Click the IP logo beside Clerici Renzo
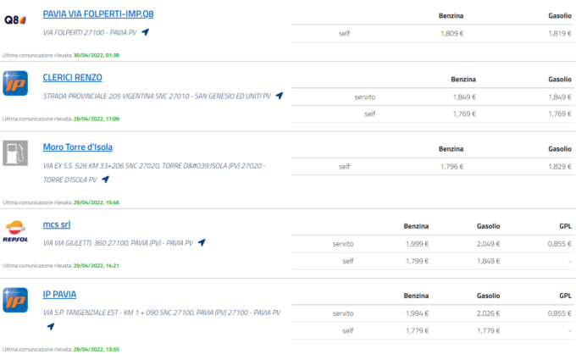Image resolution: width=576 pixels, height=354 pixels. 15,83
